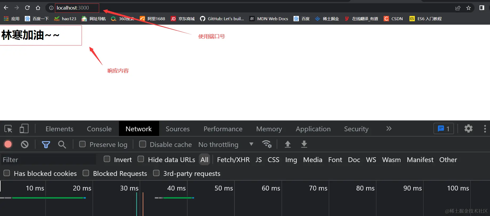Expand more DevTools tabs chevron

389,129
